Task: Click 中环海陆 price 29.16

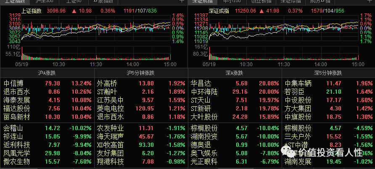Action: 240,92
